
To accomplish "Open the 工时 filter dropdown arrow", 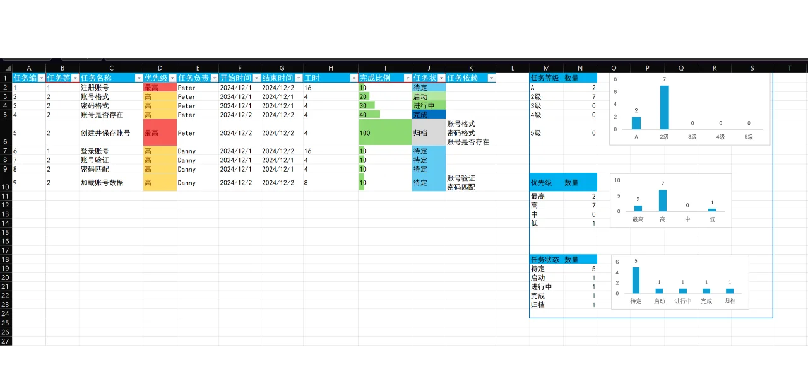I will click(353, 78).
